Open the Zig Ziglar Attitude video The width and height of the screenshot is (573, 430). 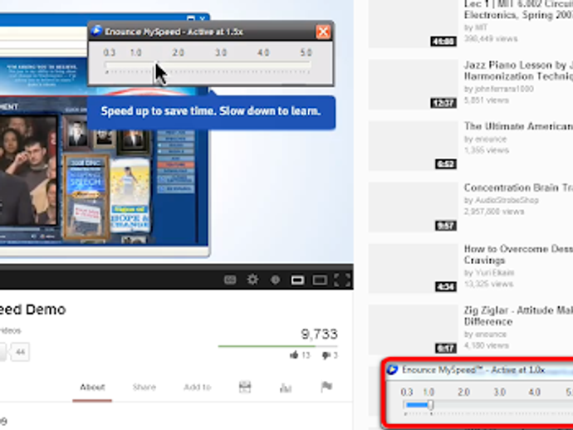518,316
